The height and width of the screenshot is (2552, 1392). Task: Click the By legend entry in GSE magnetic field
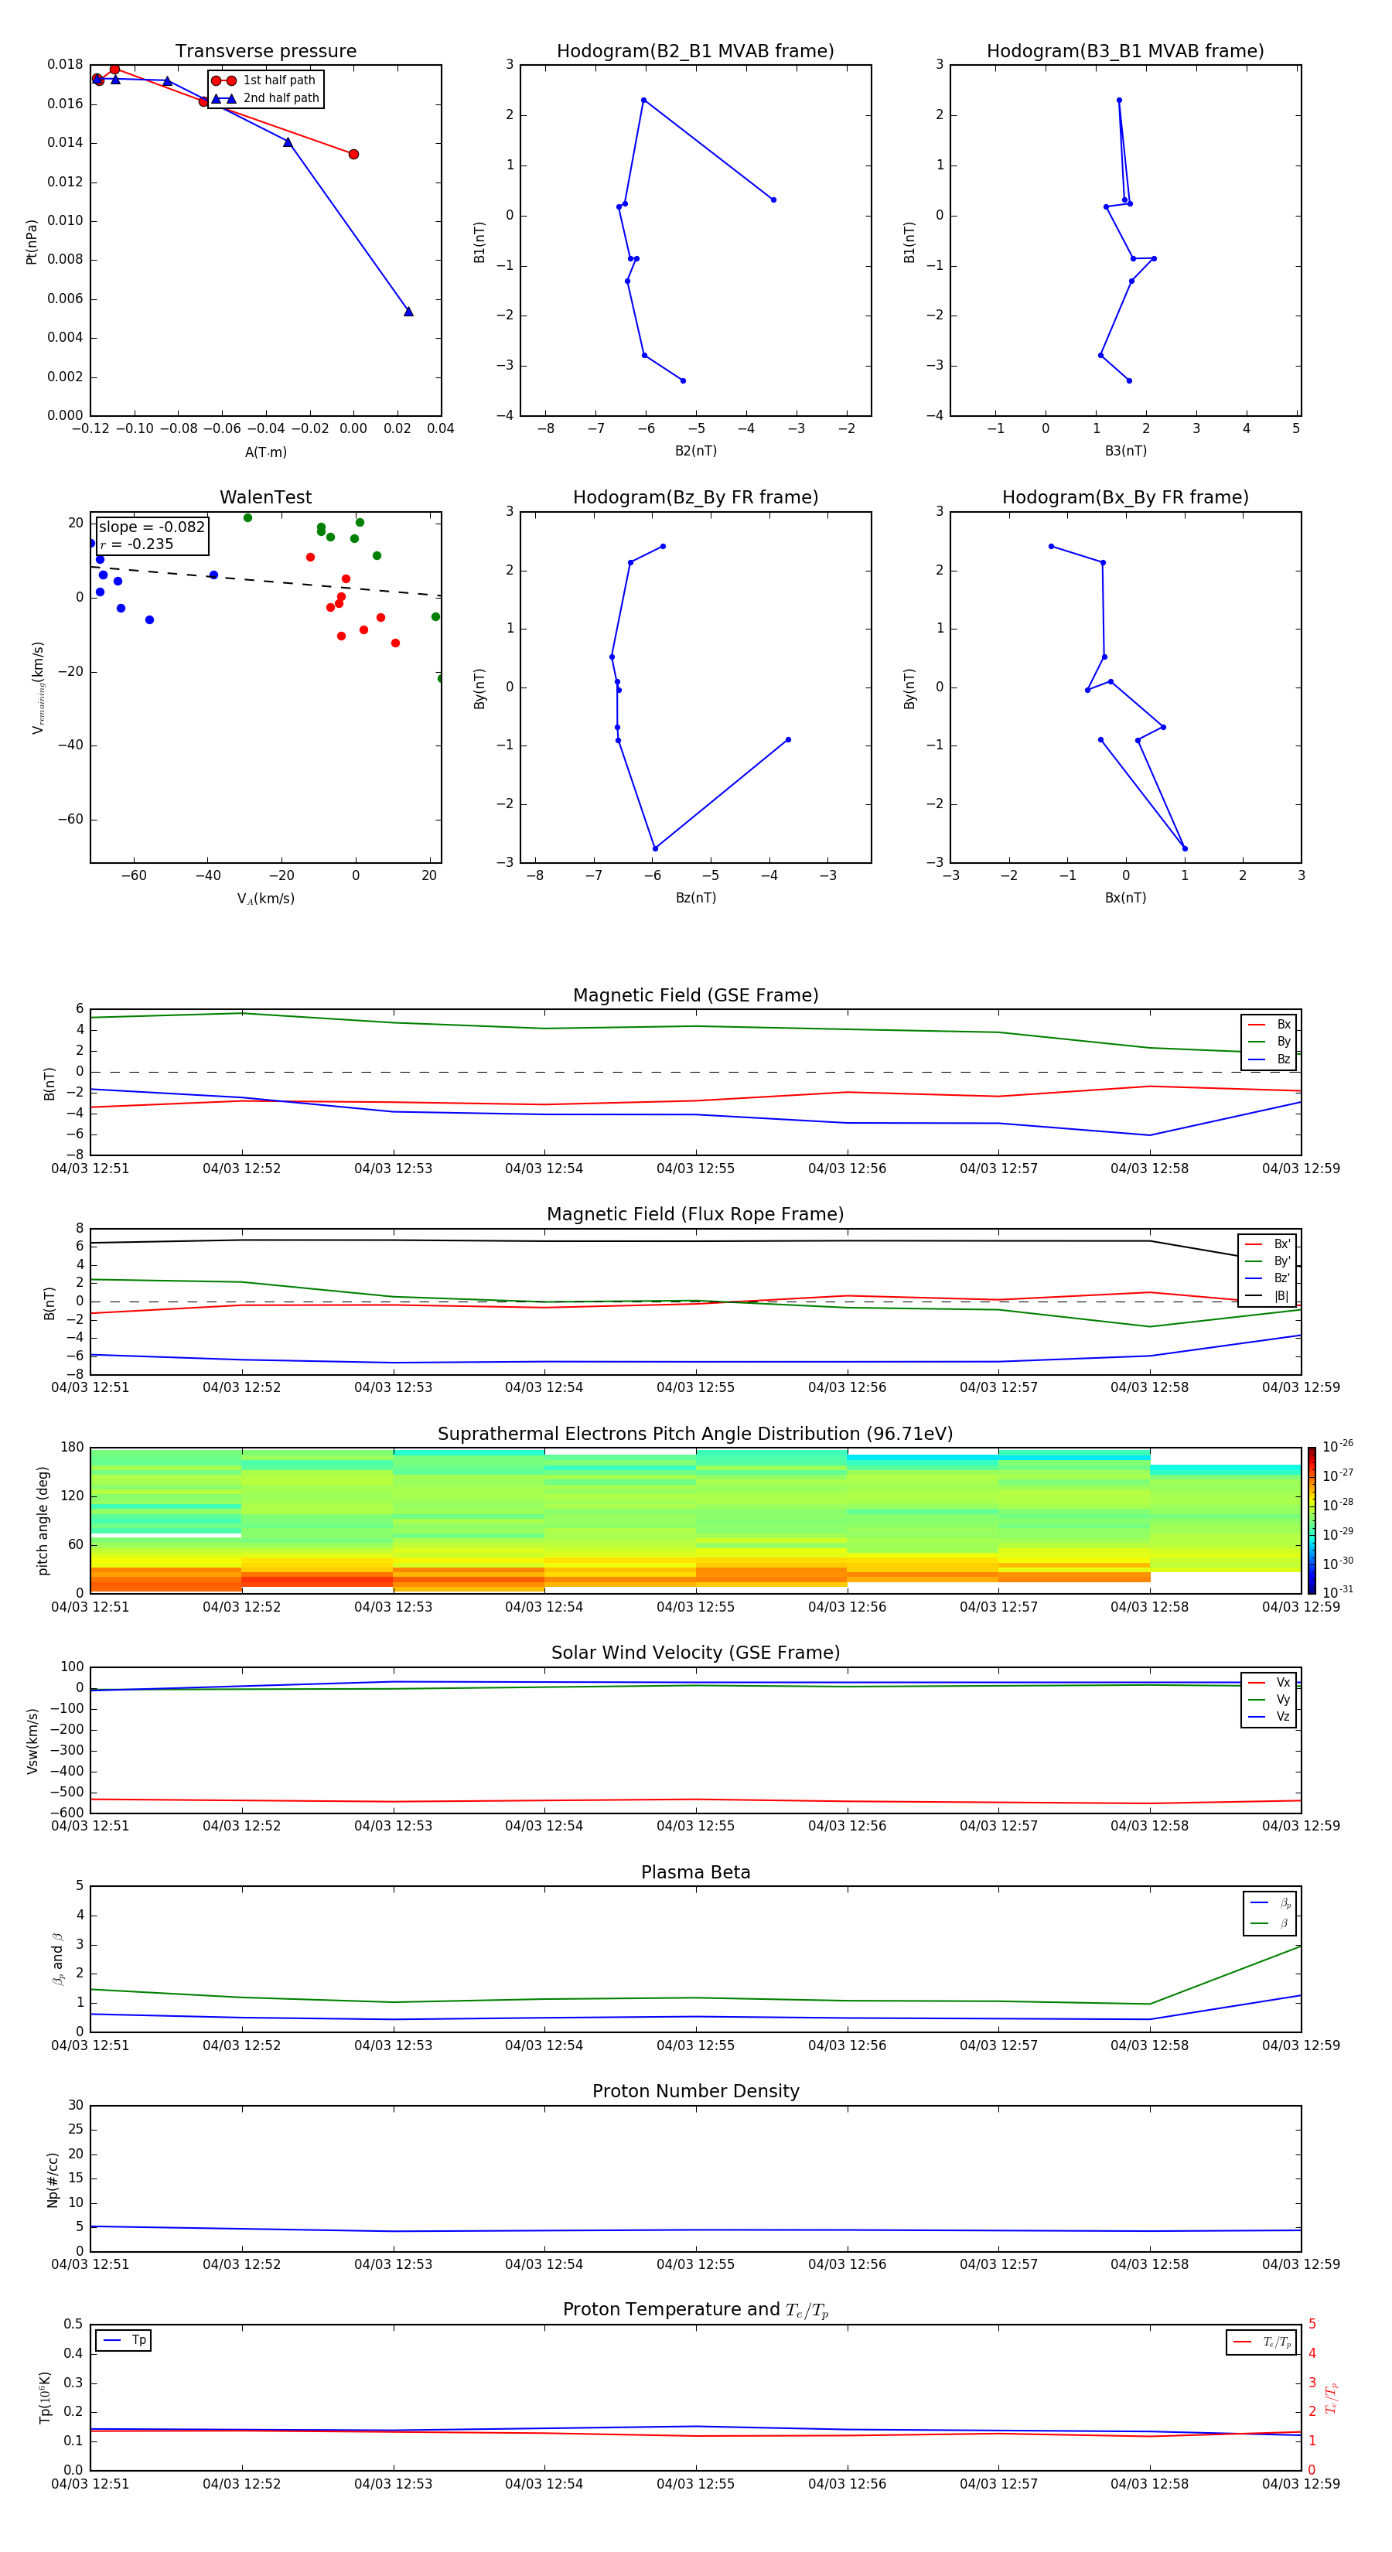coord(1269,1041)
